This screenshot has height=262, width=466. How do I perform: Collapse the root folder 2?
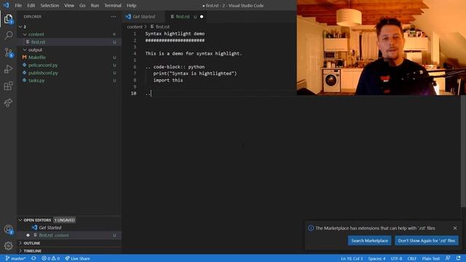pos(20,27)
